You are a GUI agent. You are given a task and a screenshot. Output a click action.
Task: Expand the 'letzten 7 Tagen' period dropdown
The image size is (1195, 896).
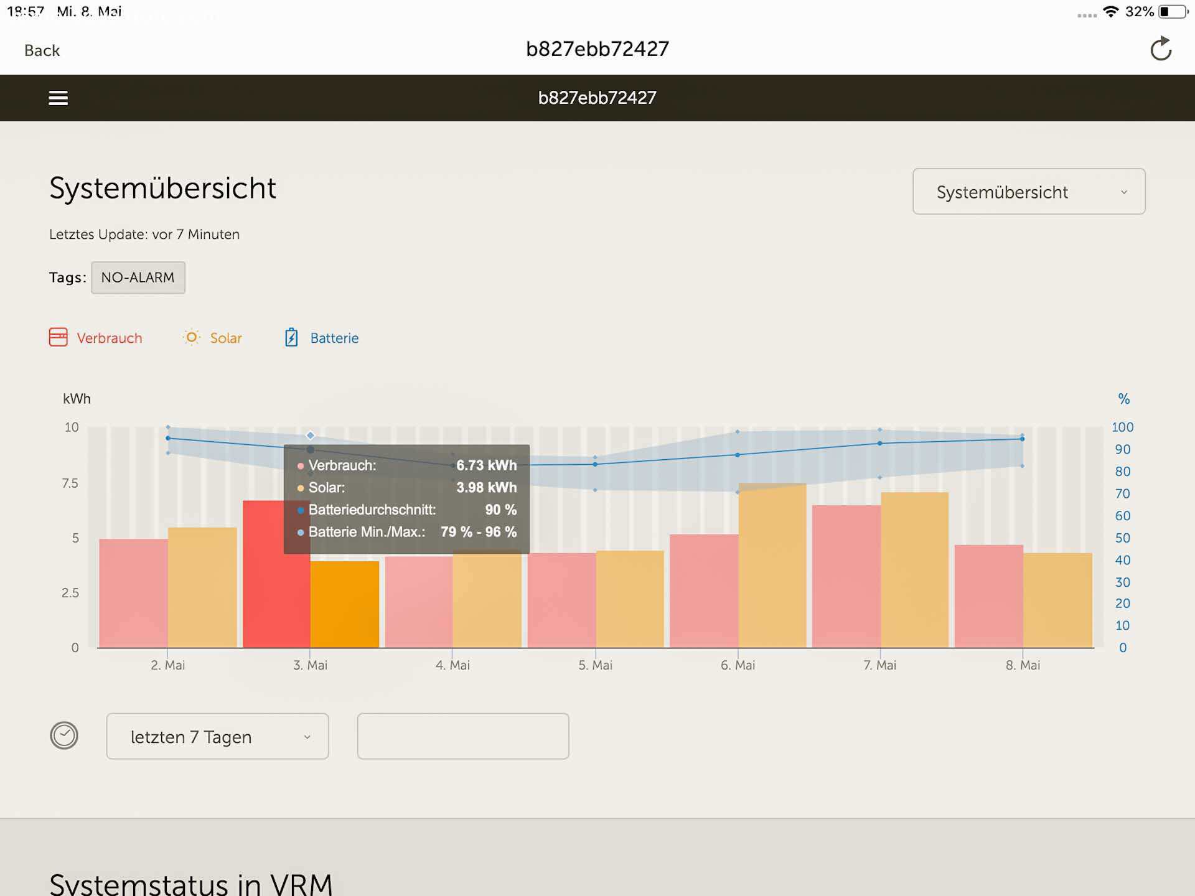[217, 736]
